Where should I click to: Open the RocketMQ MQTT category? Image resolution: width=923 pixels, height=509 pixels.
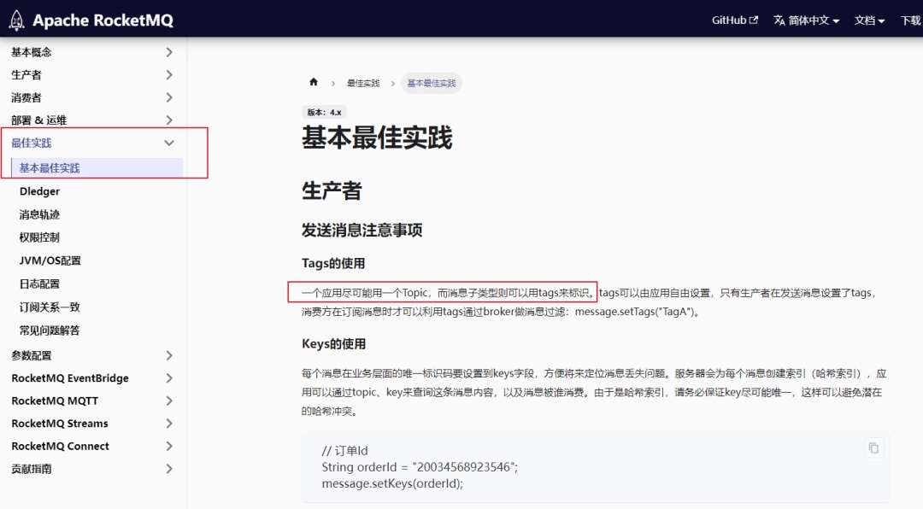click(55, 401)
